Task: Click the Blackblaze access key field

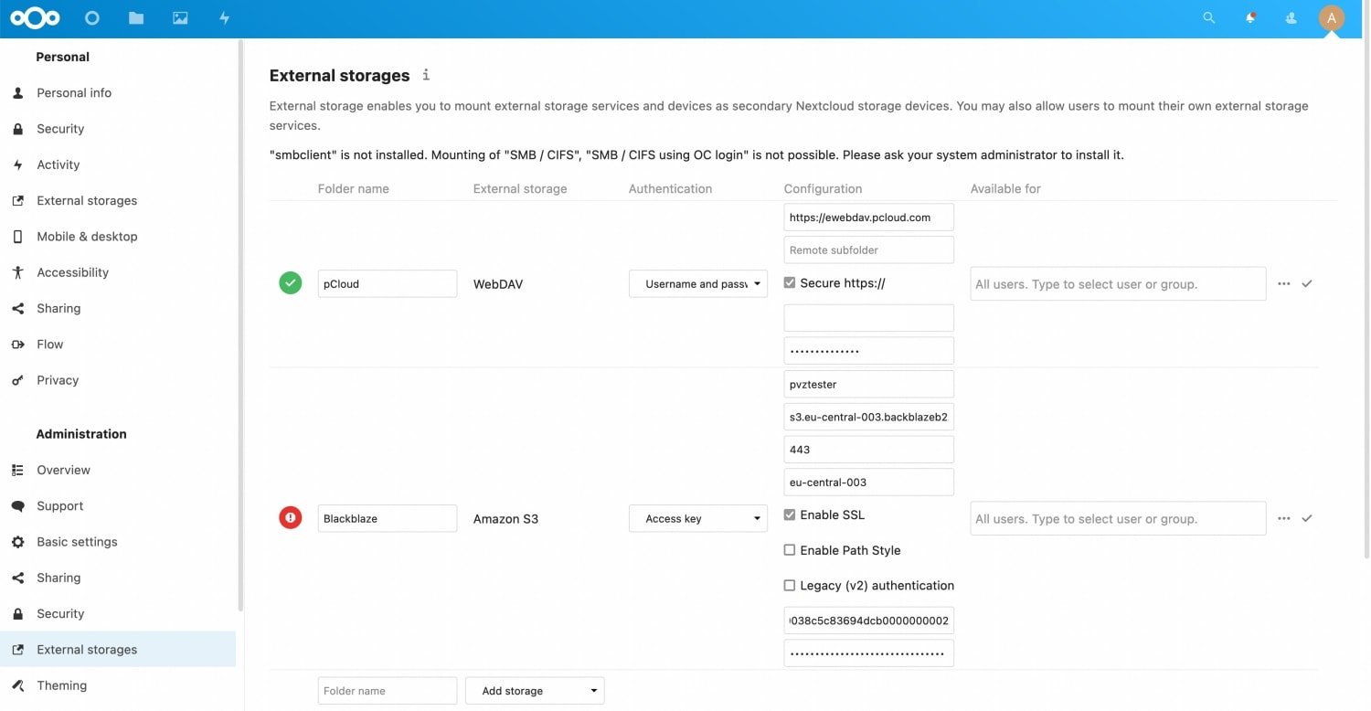Action: [869, 621]
